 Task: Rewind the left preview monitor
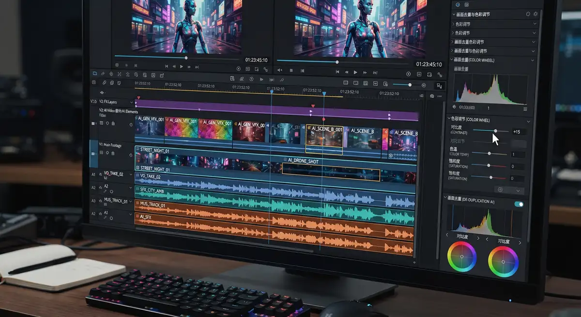[174, 66]
